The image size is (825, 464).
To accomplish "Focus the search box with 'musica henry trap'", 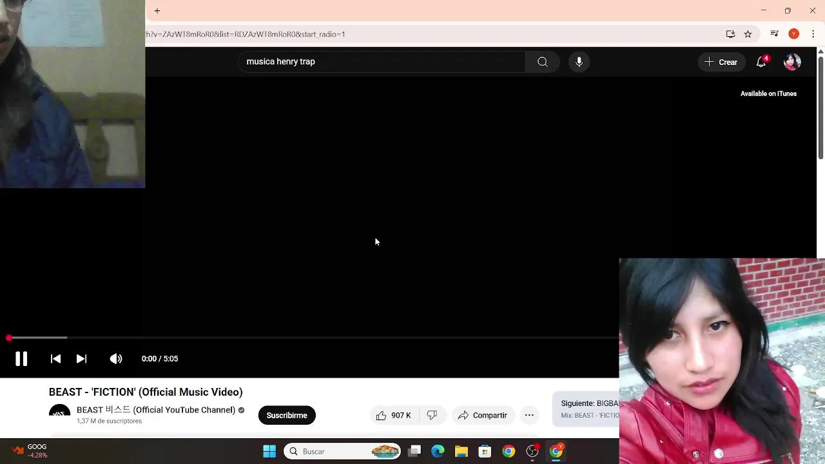I will pyautogui.click(x=383, y=62).
